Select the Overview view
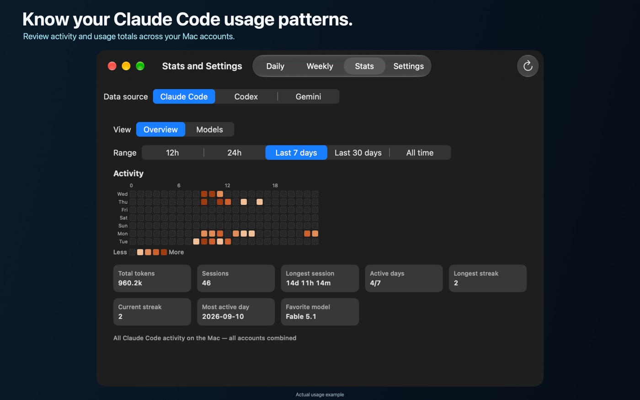The height and width of the screenshot is (400, 640). [160, 129]
